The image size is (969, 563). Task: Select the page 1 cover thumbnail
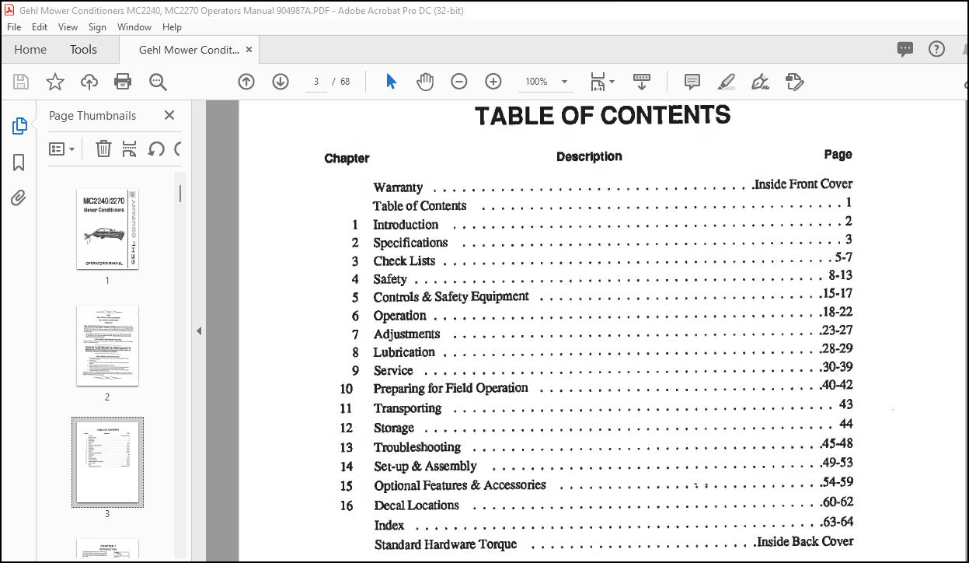coord(107,229)
